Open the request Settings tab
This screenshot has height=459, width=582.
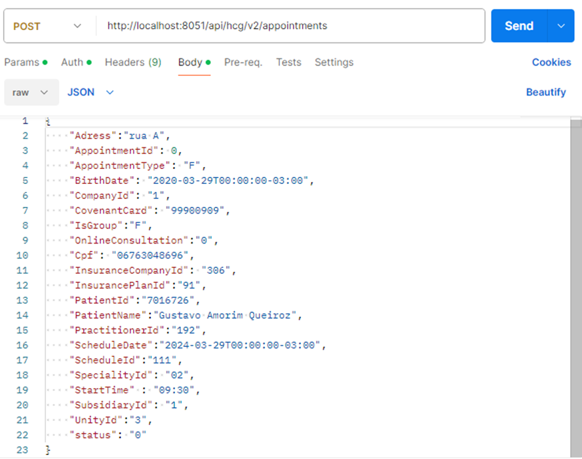(x=334, y=62)
